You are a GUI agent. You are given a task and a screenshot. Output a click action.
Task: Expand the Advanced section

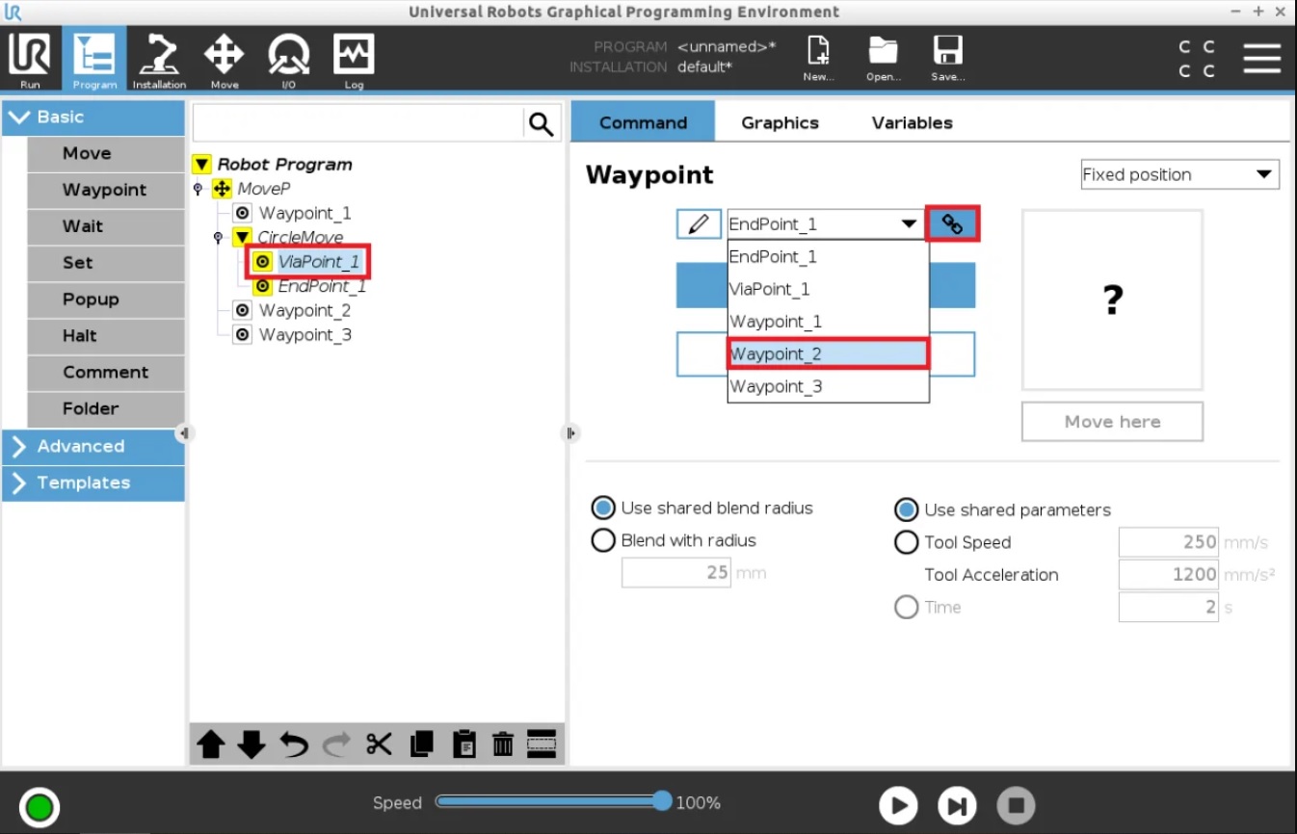[93, 447]
